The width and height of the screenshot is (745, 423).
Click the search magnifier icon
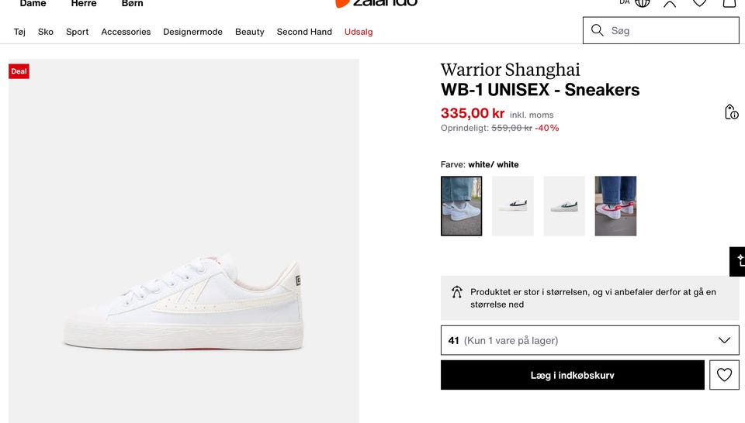[x=598, y=30]
